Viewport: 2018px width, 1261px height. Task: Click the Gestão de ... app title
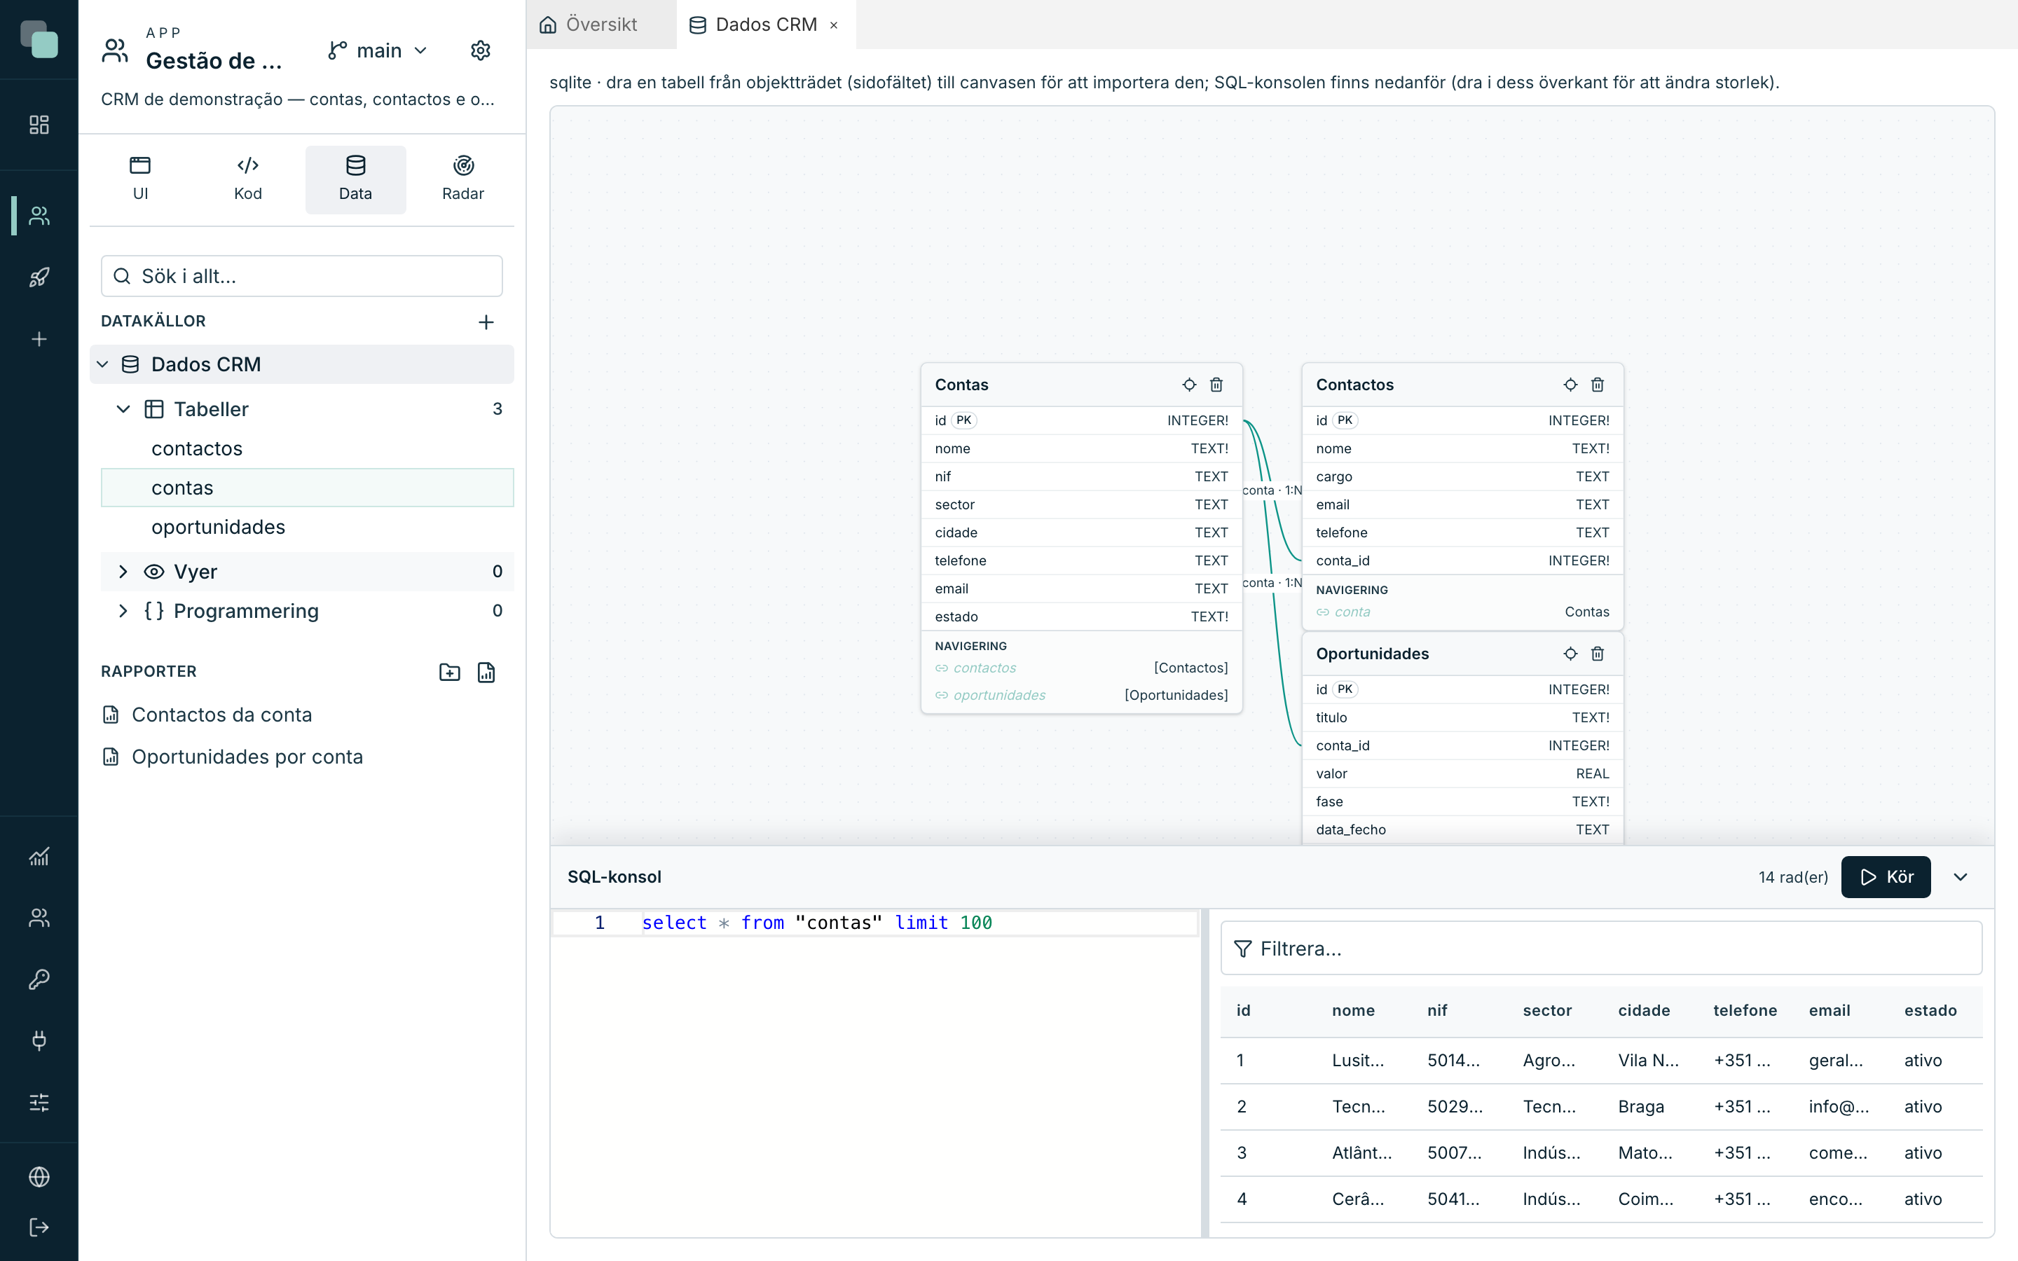coord(214,61)
